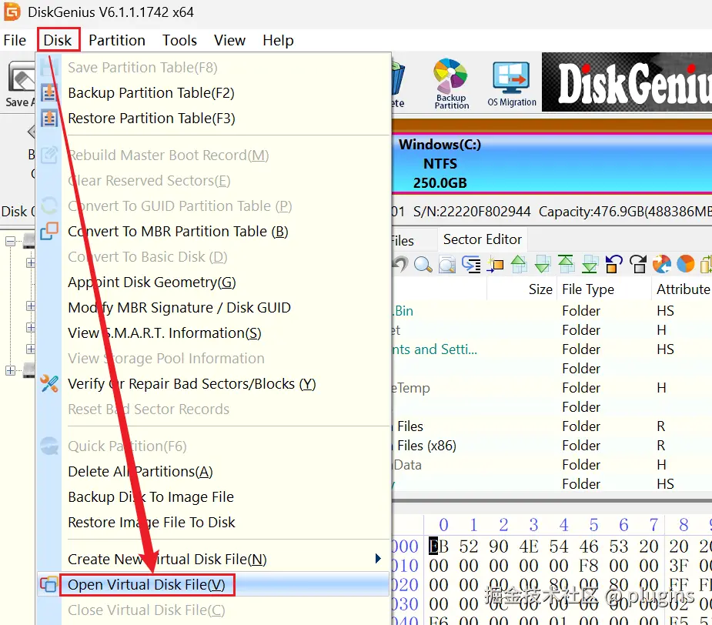The image size is (712, 625).
Task: Sort by the Attribute column header
Action: [x=683, y=289]
